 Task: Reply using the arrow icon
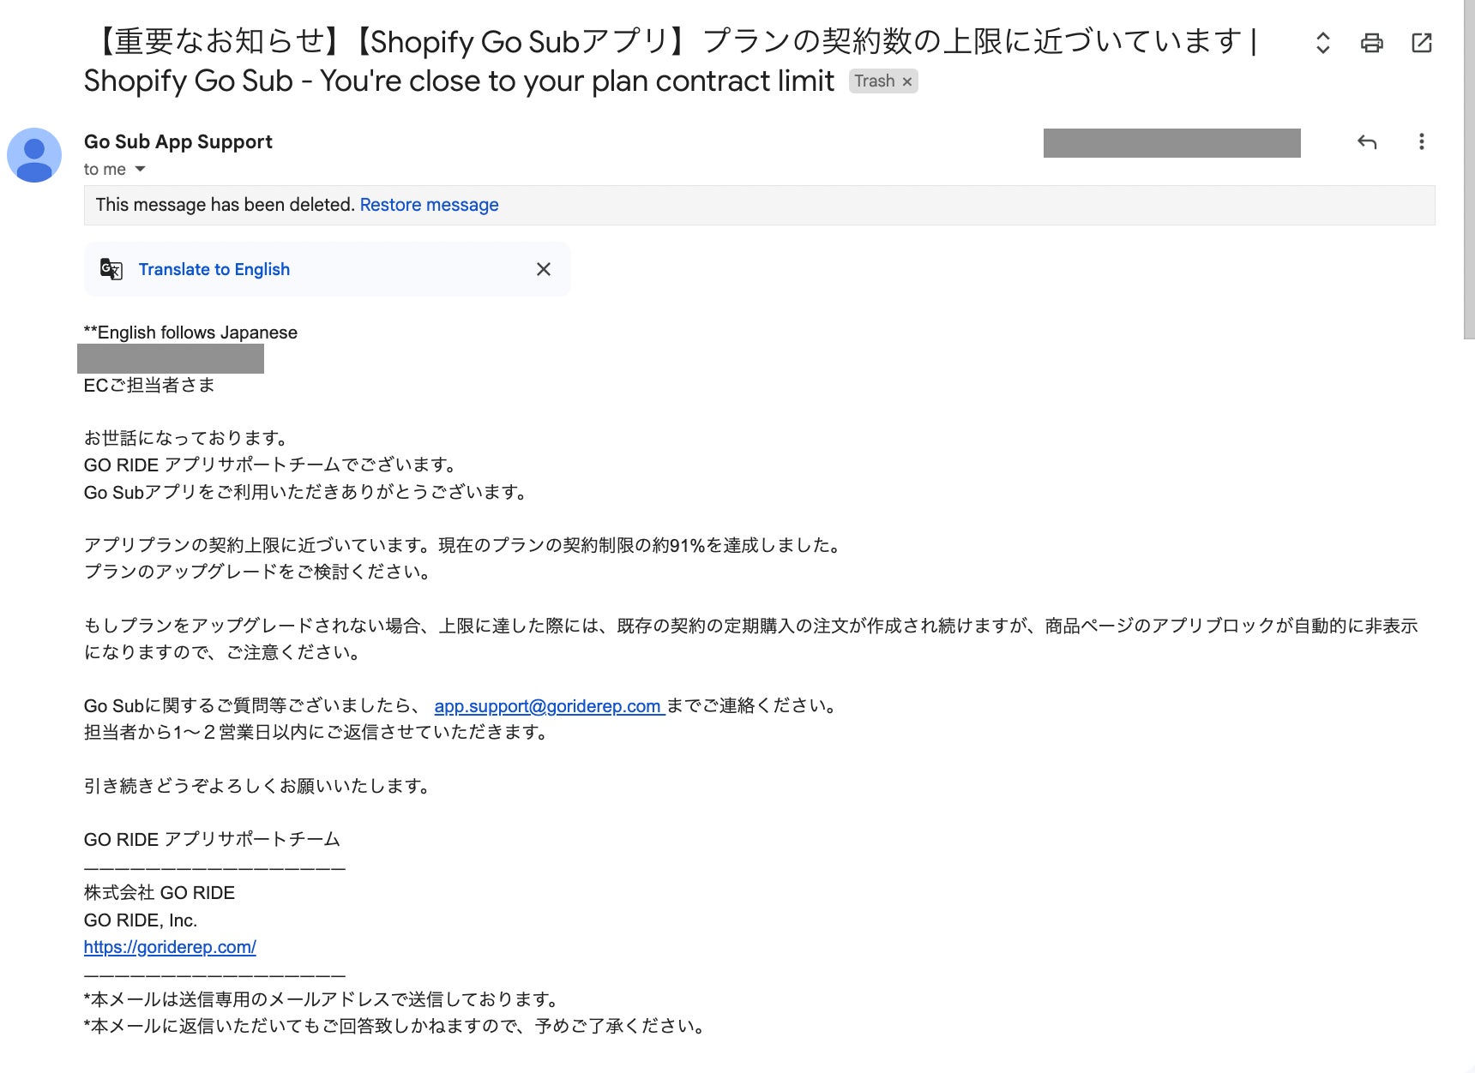pyautogui.click(x=1367, y=142)
